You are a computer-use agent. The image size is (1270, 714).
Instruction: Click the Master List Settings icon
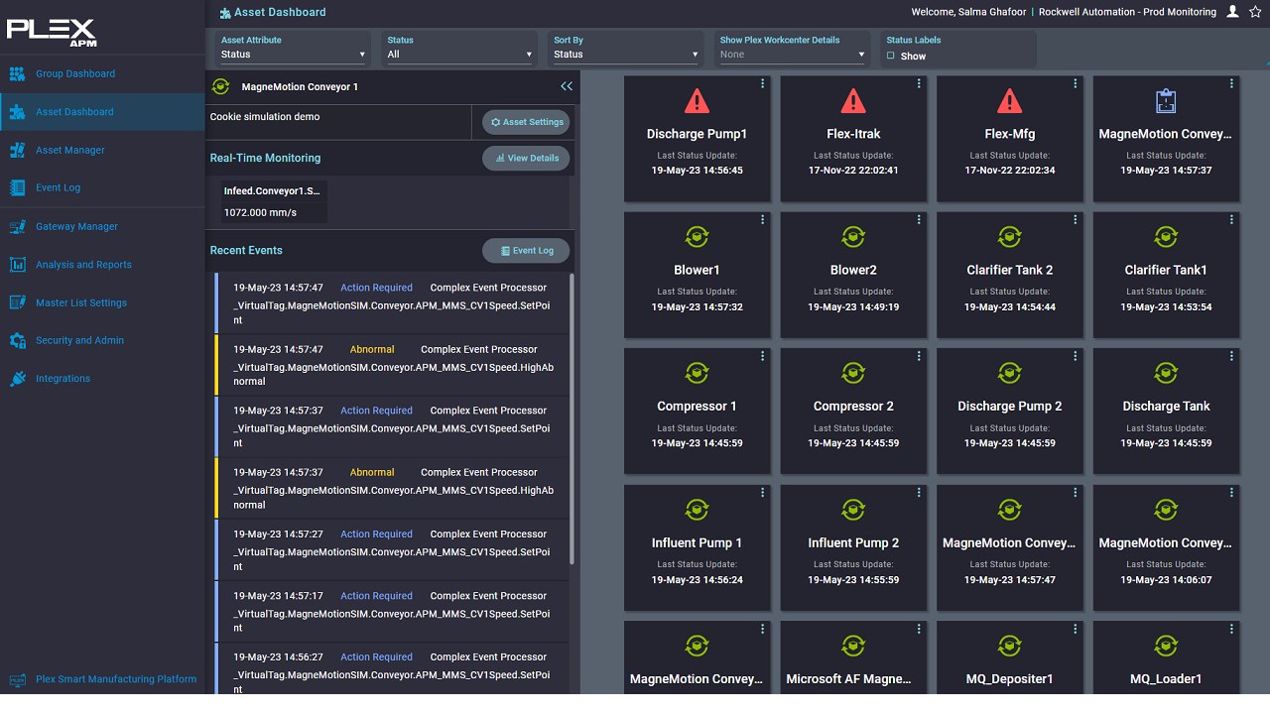(x=17, y=302)
